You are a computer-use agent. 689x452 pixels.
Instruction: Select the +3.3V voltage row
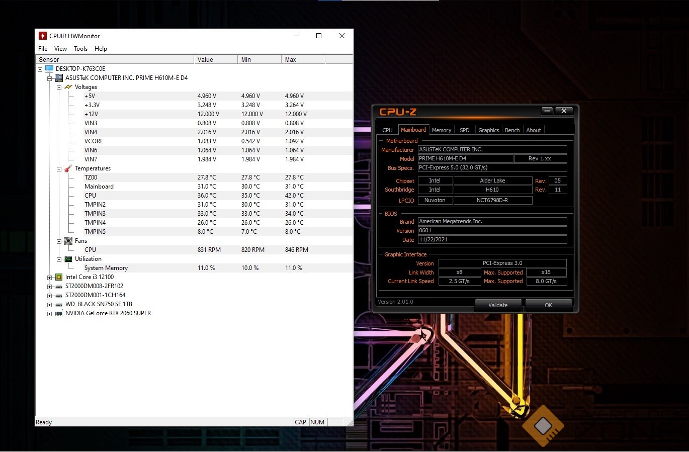point(218,105)
